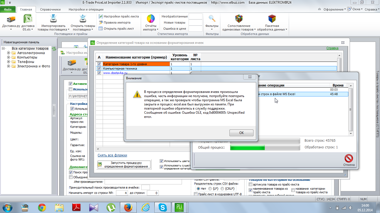380x213 pixels.
Task: Click Открыть прайс-лист in ribbon
Action: 116,29
